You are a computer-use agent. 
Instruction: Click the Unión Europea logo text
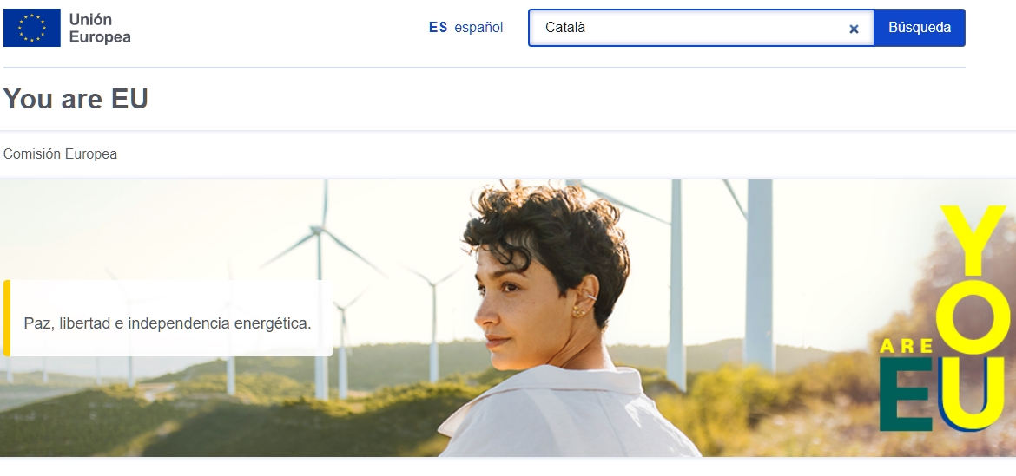pos(100,29)
